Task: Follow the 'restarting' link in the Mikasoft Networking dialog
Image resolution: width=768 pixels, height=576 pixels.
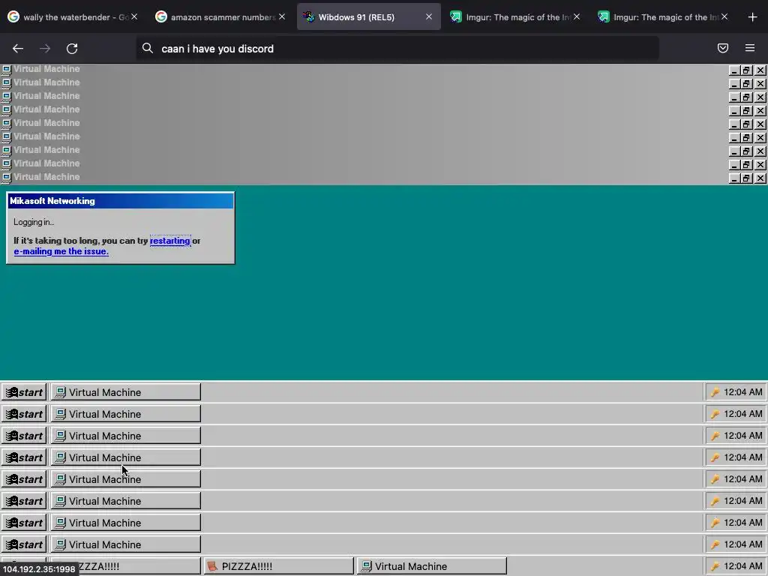Action: [x=170, y=241]
